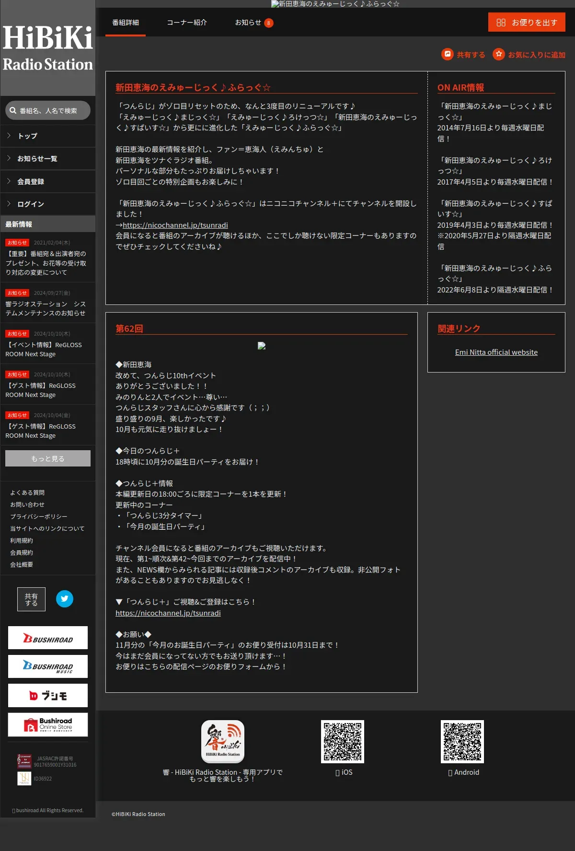Click the ©HiBiKi Radio Station copyright text
This screenshot has width=575, height=851.
pos(138,814)
